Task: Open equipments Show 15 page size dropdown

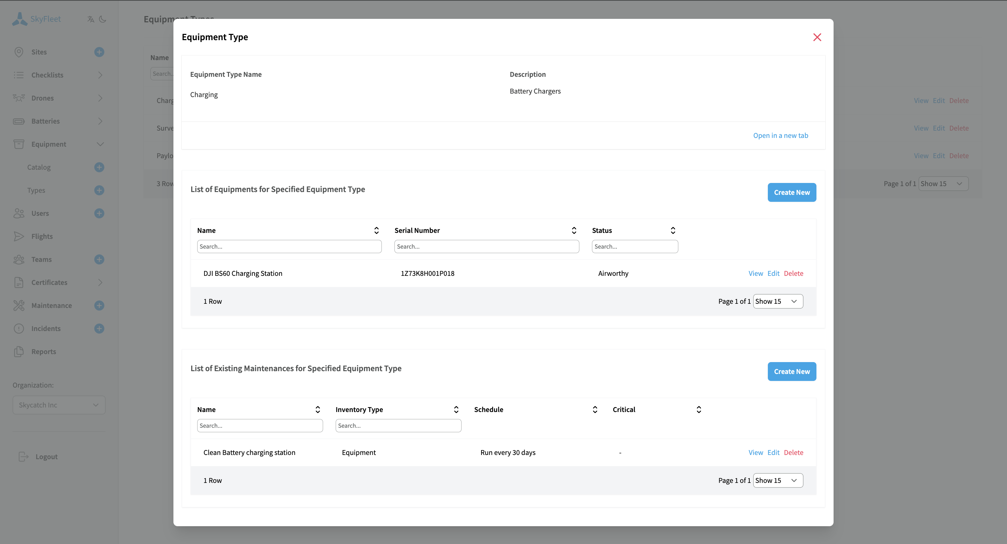Action: pyautogui.click(x=778, y=301)
